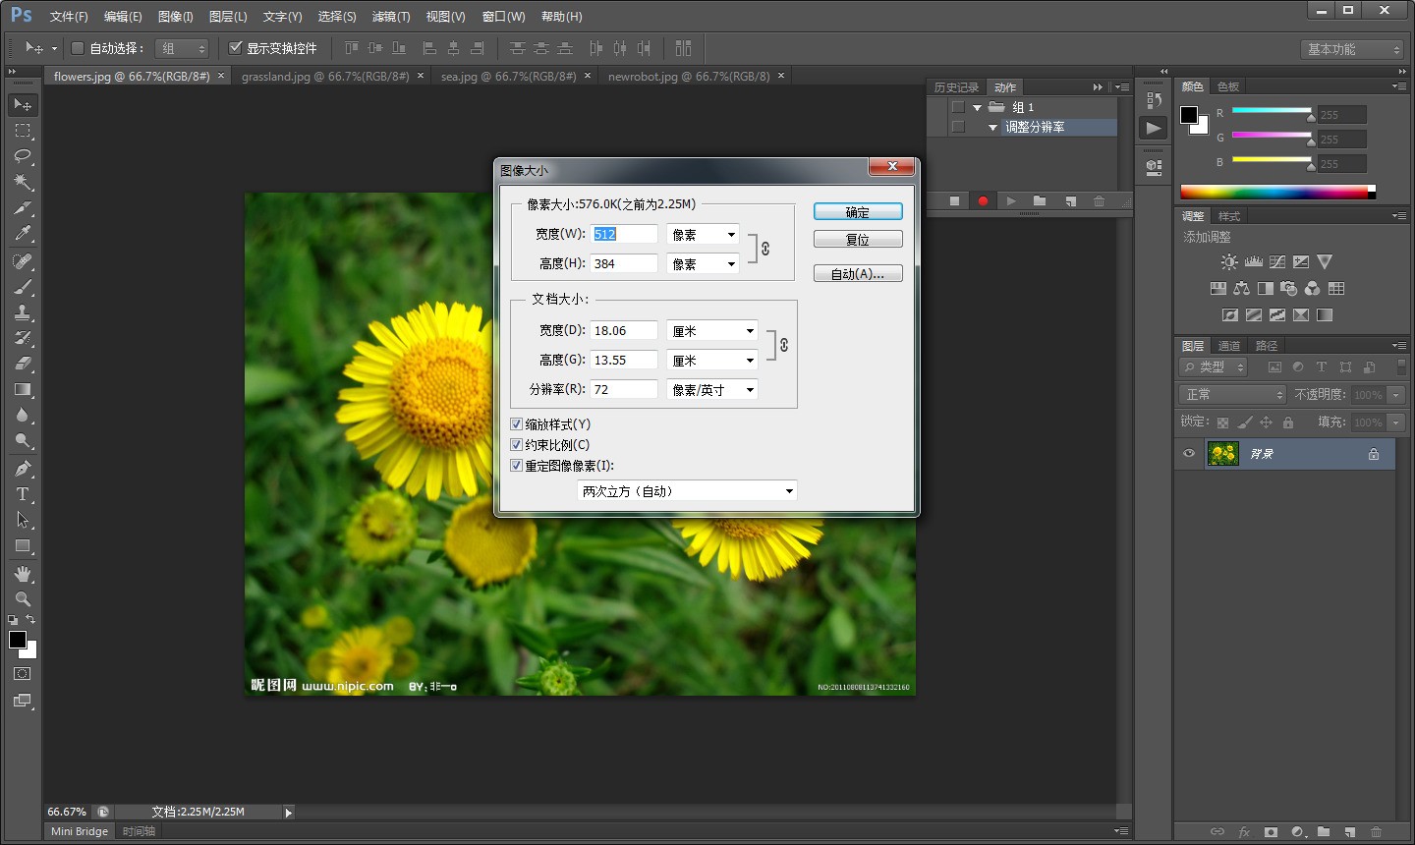
Task: Uncheck the 显示变换控件 checkbox
Action: point(236,48)
